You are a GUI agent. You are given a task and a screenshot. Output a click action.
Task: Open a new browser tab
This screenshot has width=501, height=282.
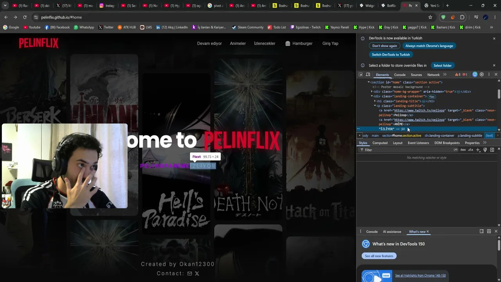[x=447, y=5]
